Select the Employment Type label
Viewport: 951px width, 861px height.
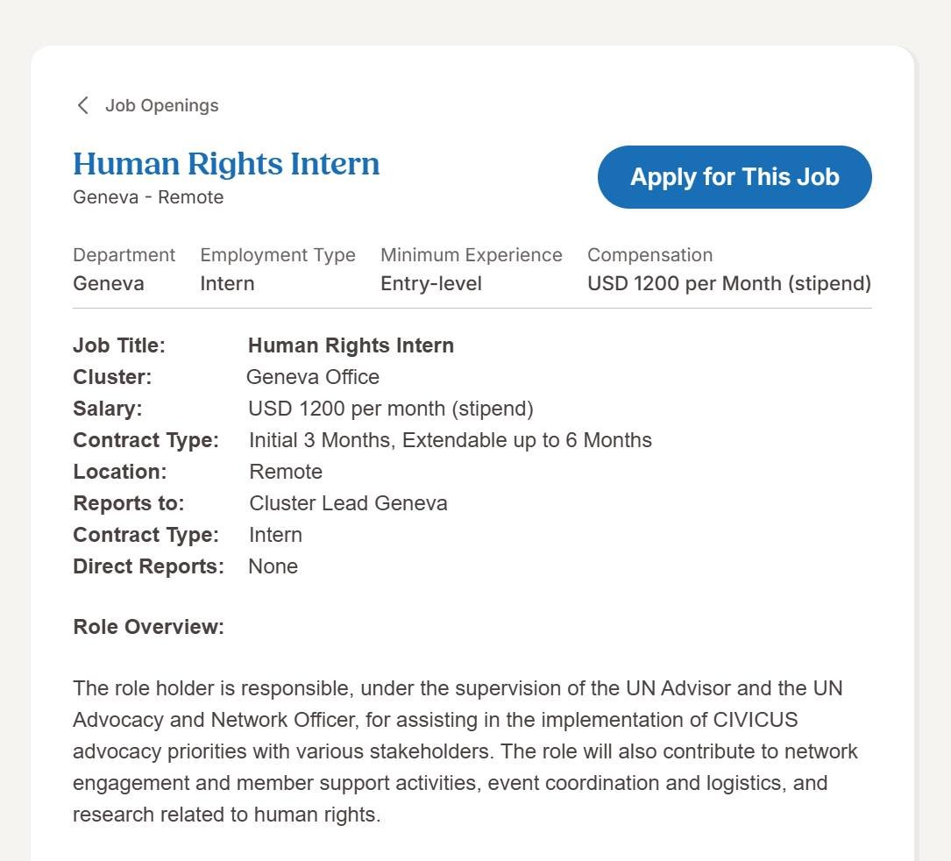click(x=278, y=255)
